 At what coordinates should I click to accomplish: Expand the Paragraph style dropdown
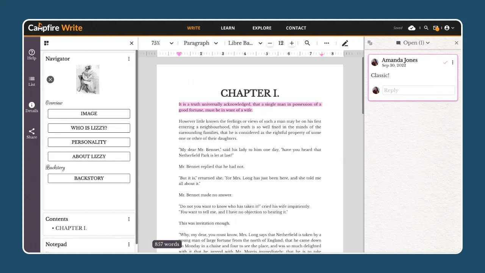click(x=200, y=43)
